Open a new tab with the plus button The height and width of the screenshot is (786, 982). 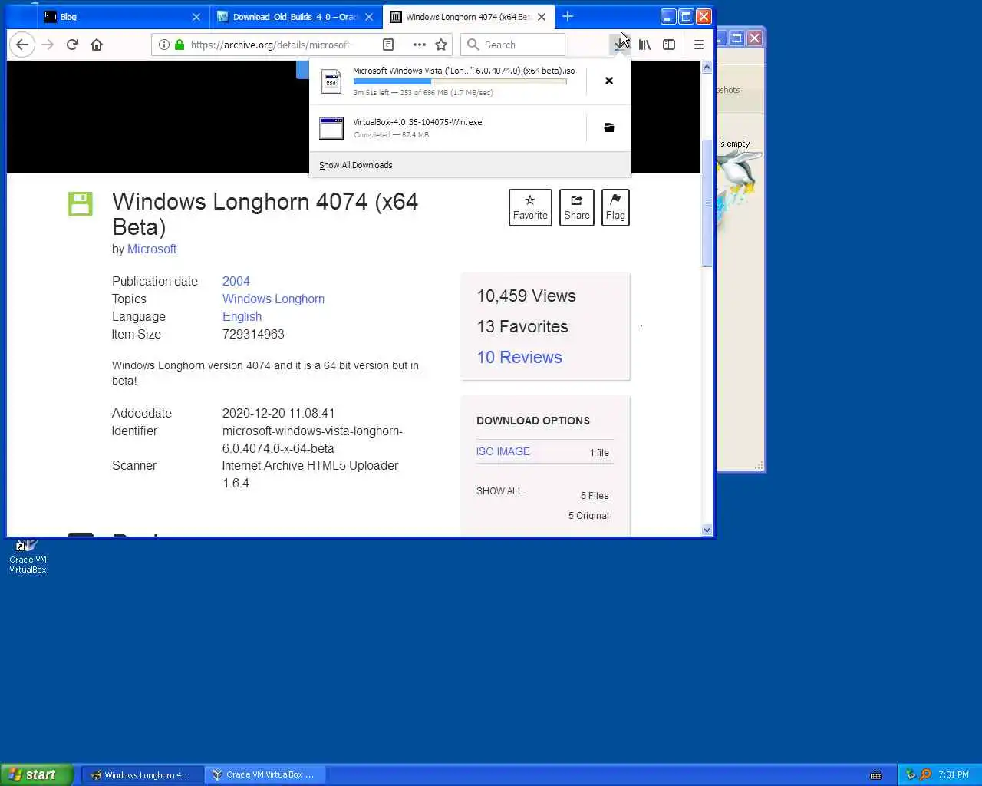568,16
